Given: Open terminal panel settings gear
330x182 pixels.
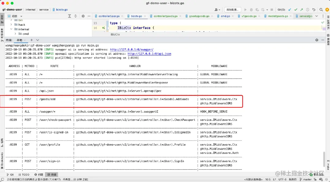Looking at the screenshot, I should pyautogui.click(x=317, y=40).
